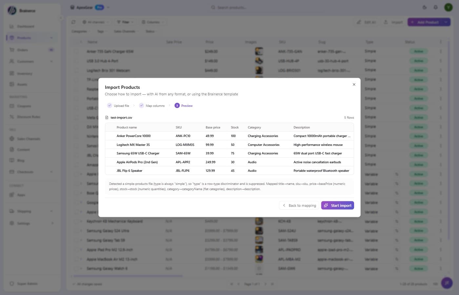Click the LOG-MXM3S SKU cell
This screenshot has height=295, width=459.
(185, 145)
